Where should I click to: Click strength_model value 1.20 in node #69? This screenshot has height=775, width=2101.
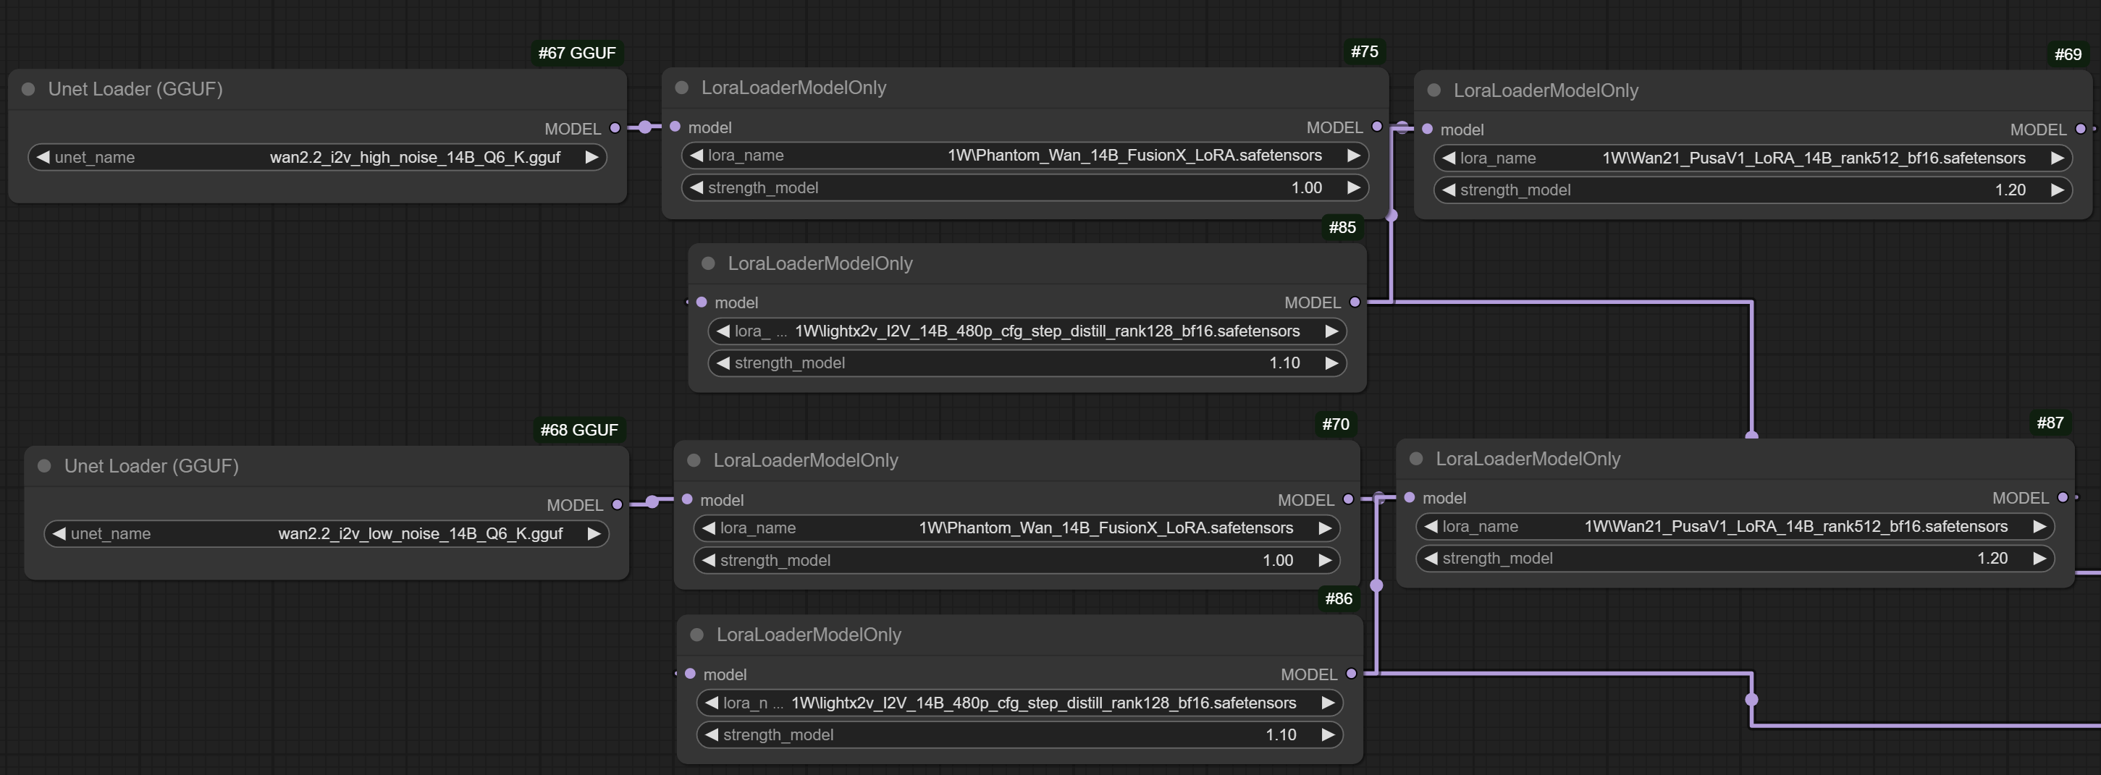pyautogui.click(x=2011, y=190)
